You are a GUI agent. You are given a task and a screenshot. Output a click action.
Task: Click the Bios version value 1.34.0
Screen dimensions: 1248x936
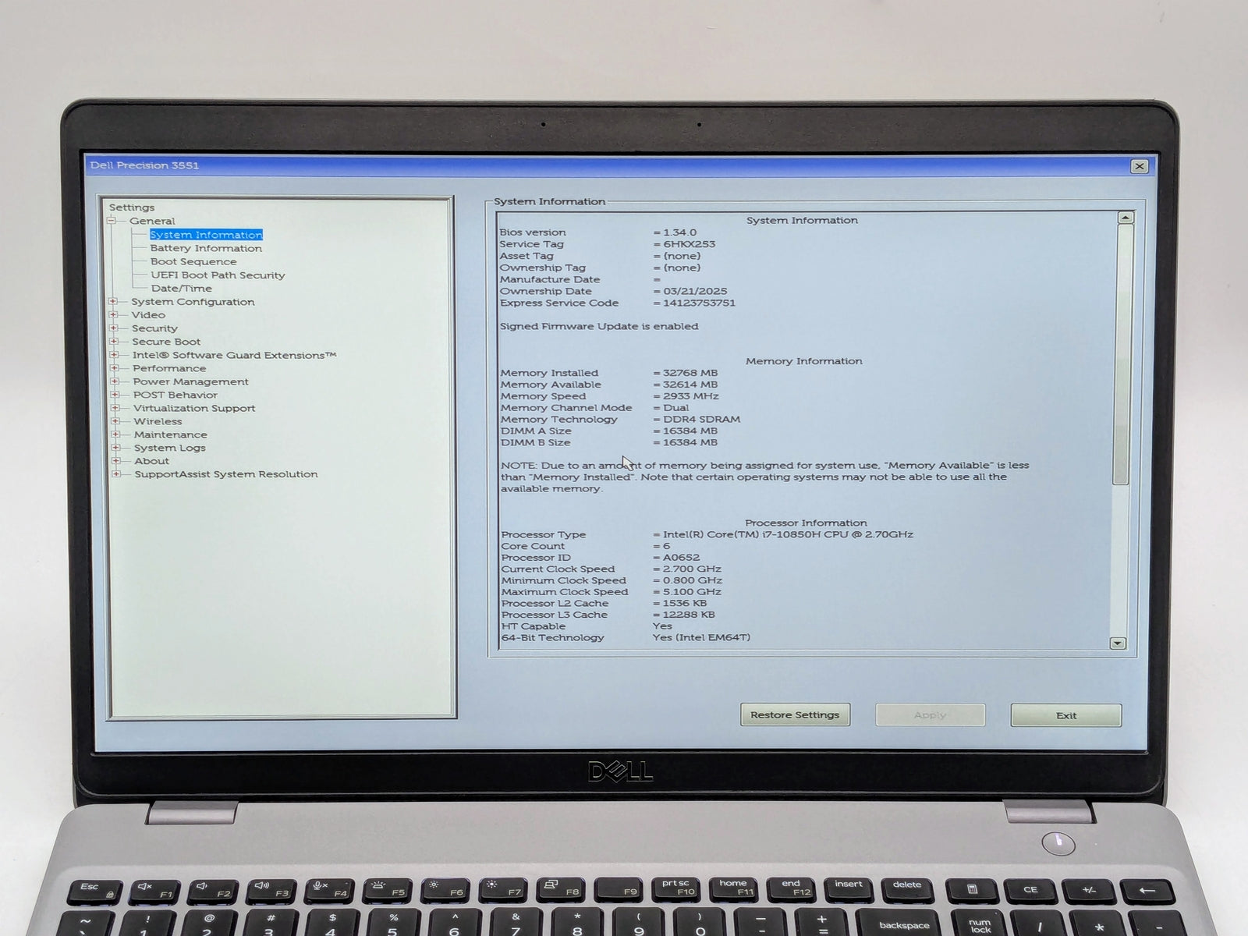(x=679, y=232)
